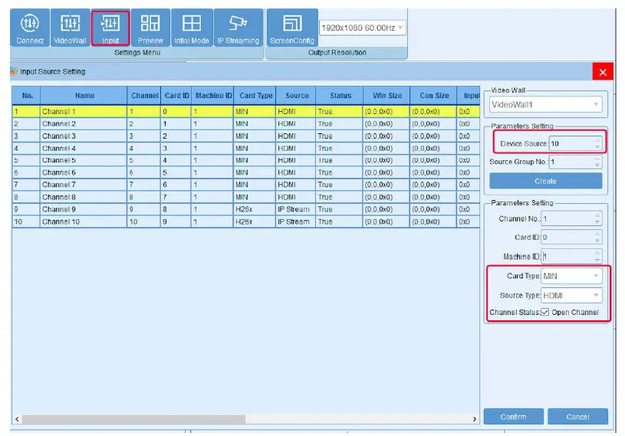This screenshot has height=436, width=625.
Task: Click the Initial Mode icon
Action: [x=191, y=28]
